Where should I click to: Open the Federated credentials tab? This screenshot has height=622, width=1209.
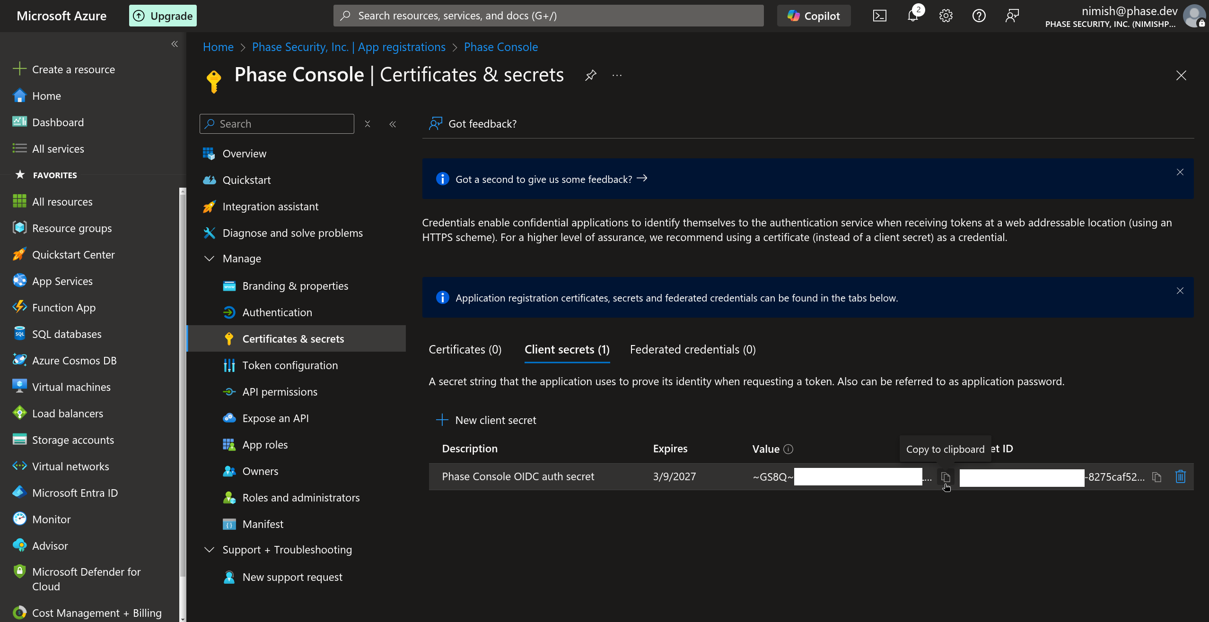pos(692,349)
